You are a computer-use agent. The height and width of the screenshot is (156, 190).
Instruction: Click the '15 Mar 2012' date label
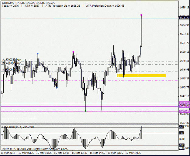(x=8, y=153)
